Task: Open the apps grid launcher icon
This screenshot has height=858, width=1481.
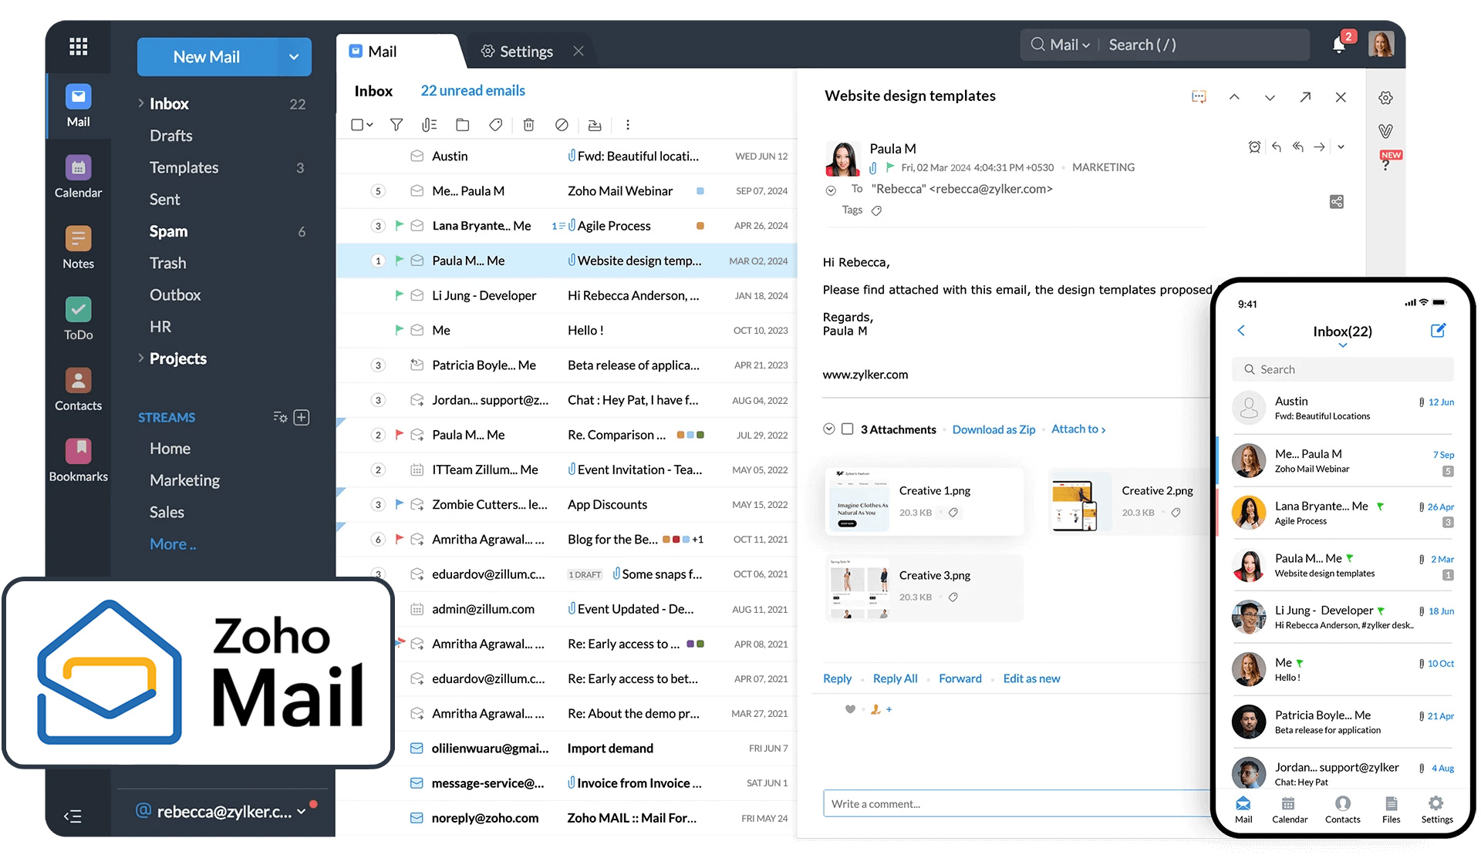Action: coord(78,46)
